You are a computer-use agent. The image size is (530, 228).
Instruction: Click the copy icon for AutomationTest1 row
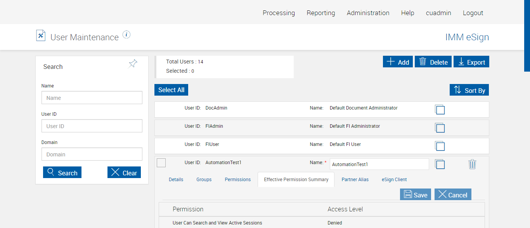[440, 164]
